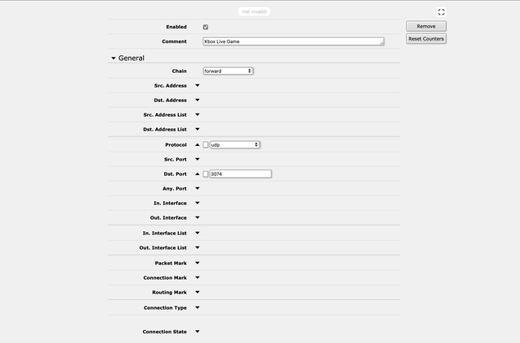
Task: Expand the Src. Port field
Action: click(197, 159)
